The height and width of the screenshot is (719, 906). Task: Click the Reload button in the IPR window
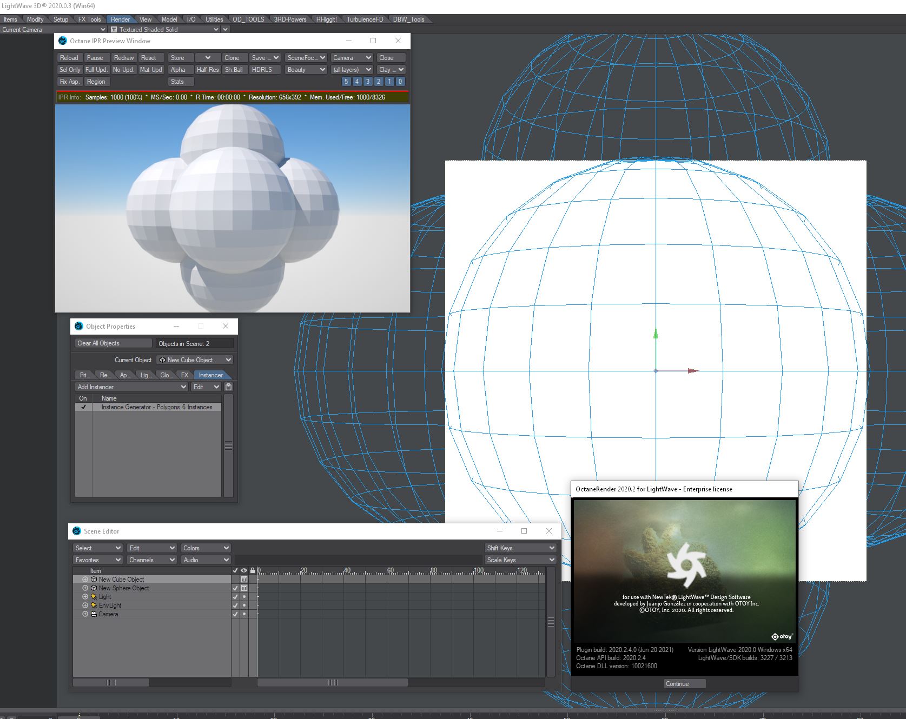[x=69, y=58]
